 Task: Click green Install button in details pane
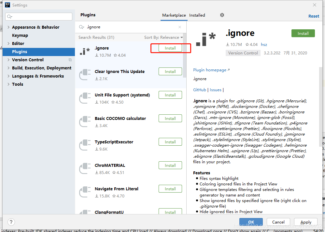(x=303, y=33)
